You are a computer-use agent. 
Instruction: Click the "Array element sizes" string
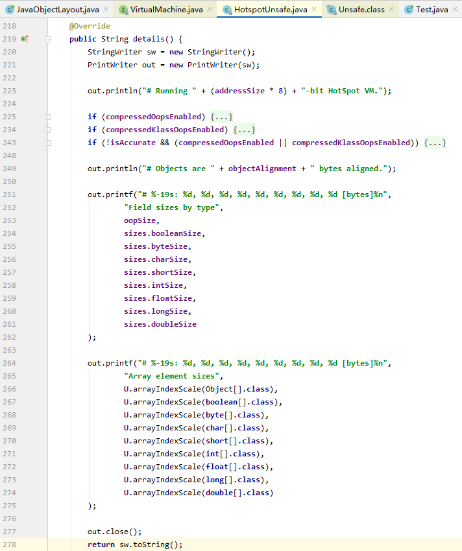point(171,376)
